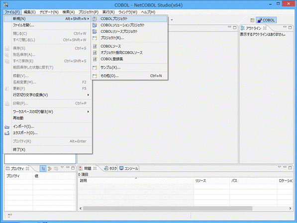Select 再始動 menu entry
The width and height of the screenshot is (297, 223).
point(48,118)
